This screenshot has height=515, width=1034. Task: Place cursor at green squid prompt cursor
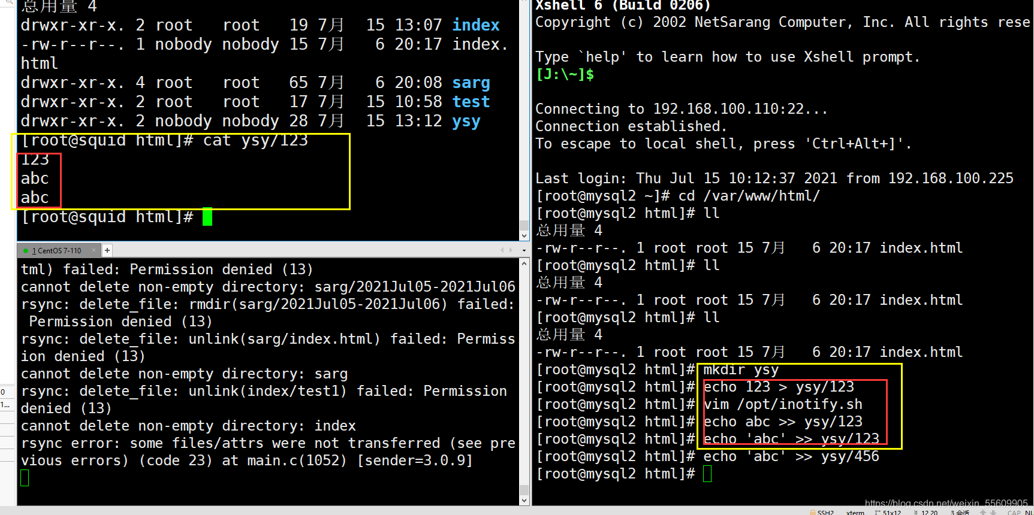tap(207, 217)
